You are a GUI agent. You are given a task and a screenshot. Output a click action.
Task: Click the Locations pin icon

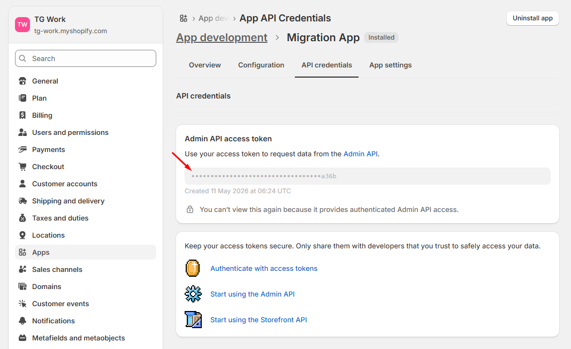point(22,235)
